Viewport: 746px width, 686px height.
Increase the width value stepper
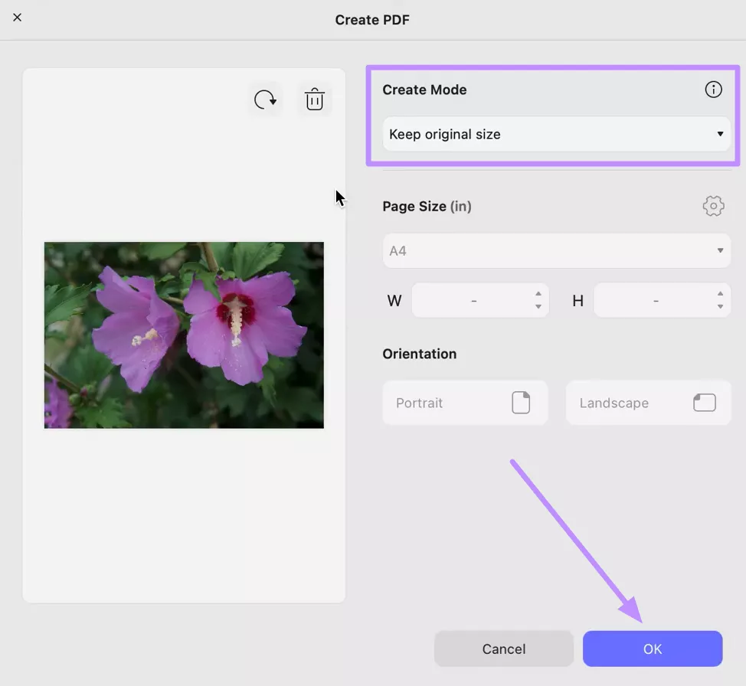537,295
